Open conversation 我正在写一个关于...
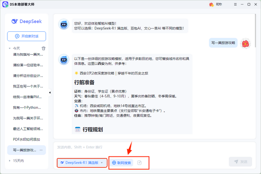 point(28,86)
